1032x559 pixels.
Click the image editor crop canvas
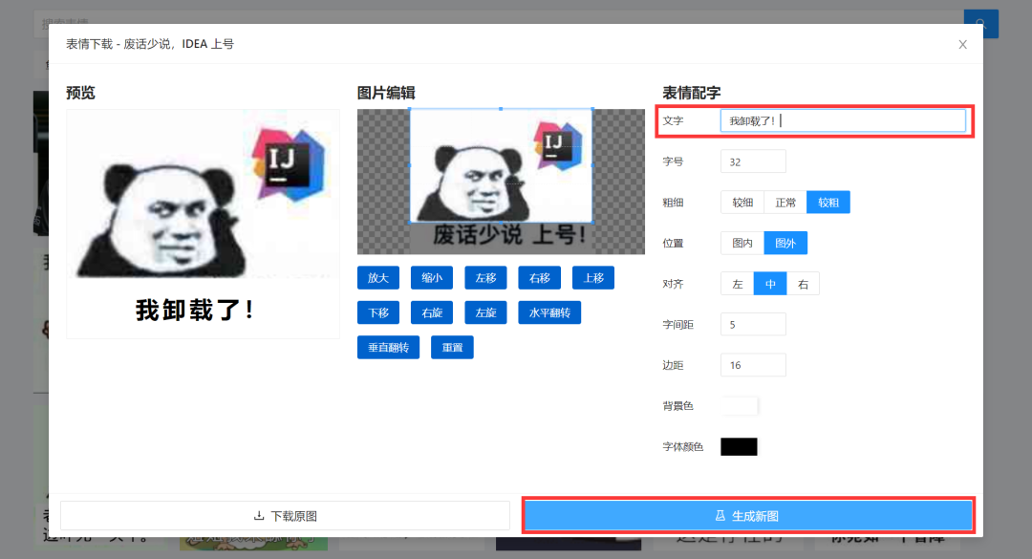point(501,182)
